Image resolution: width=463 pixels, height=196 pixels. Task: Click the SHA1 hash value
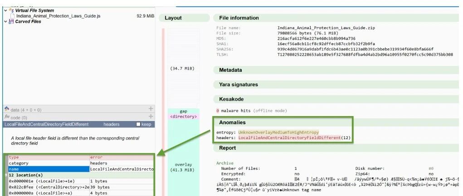(x=326, y=44)
